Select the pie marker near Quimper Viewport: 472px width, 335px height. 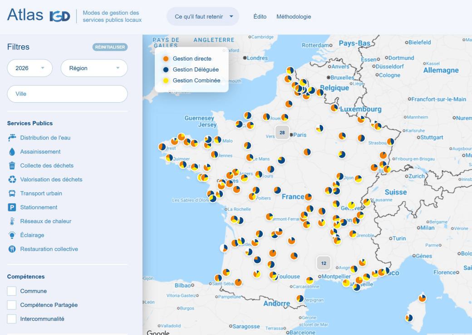169,158
